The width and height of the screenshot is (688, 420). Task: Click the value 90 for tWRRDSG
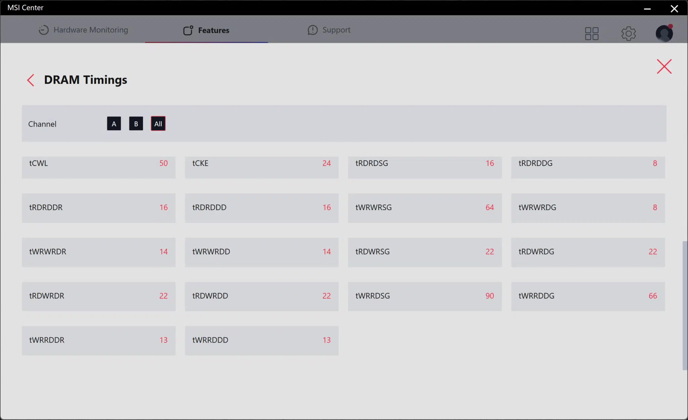[490, 296]
